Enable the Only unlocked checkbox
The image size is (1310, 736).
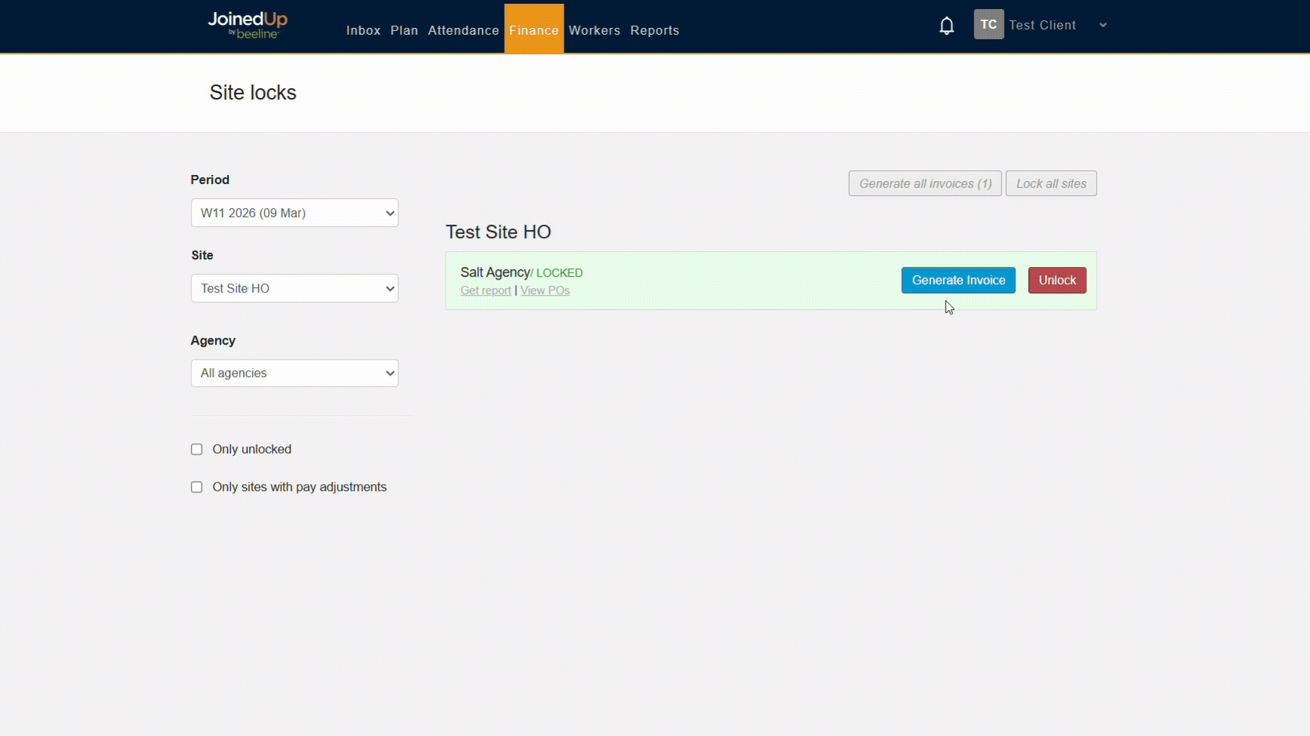[197, 449]
